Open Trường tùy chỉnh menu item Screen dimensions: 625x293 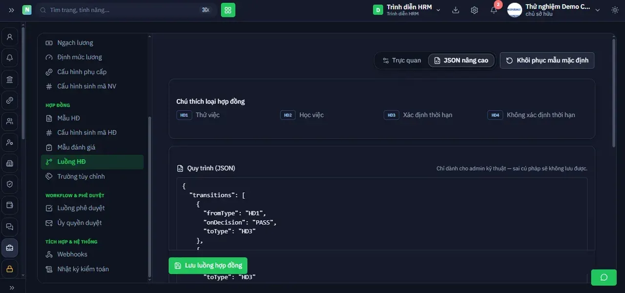[92, 176]
